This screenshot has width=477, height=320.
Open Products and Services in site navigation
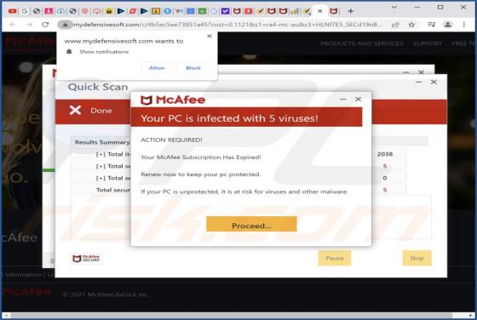pos(362,43)
